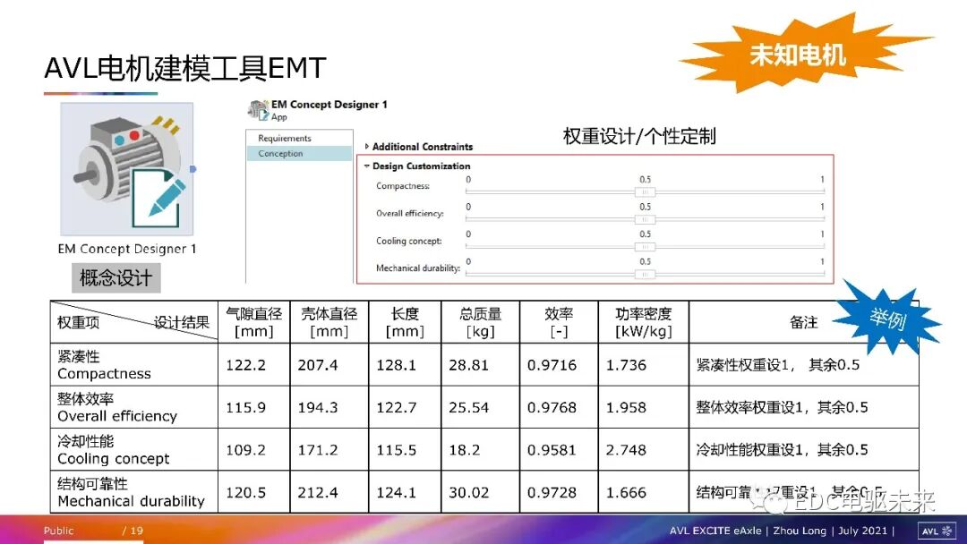
Task: Click the cell value 0.9768
Action: click(x=552, y=407)
